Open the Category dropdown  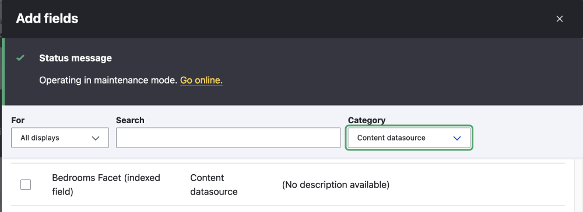pyautogui.click(x=409, y=138)
